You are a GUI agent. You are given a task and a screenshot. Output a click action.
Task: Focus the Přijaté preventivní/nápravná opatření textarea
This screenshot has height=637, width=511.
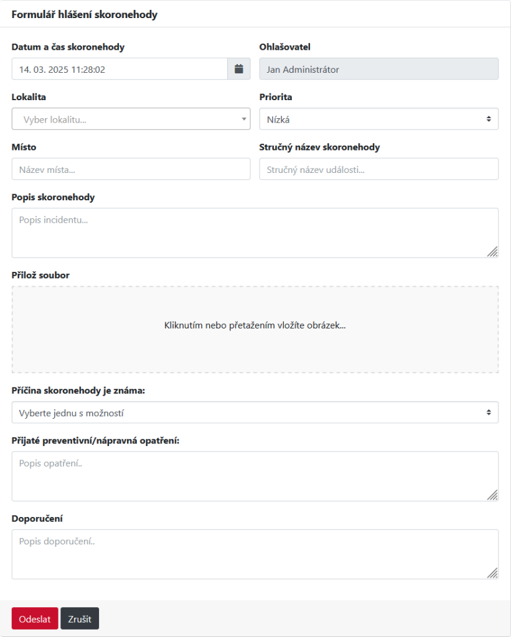click(x=249, y=476)
